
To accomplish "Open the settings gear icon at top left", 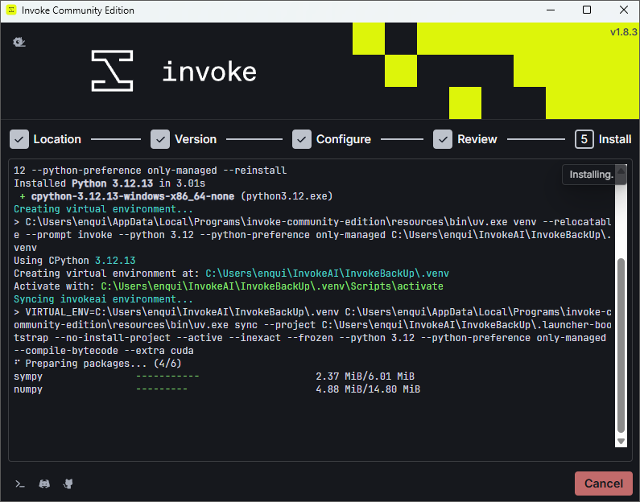I will point(19,42).
